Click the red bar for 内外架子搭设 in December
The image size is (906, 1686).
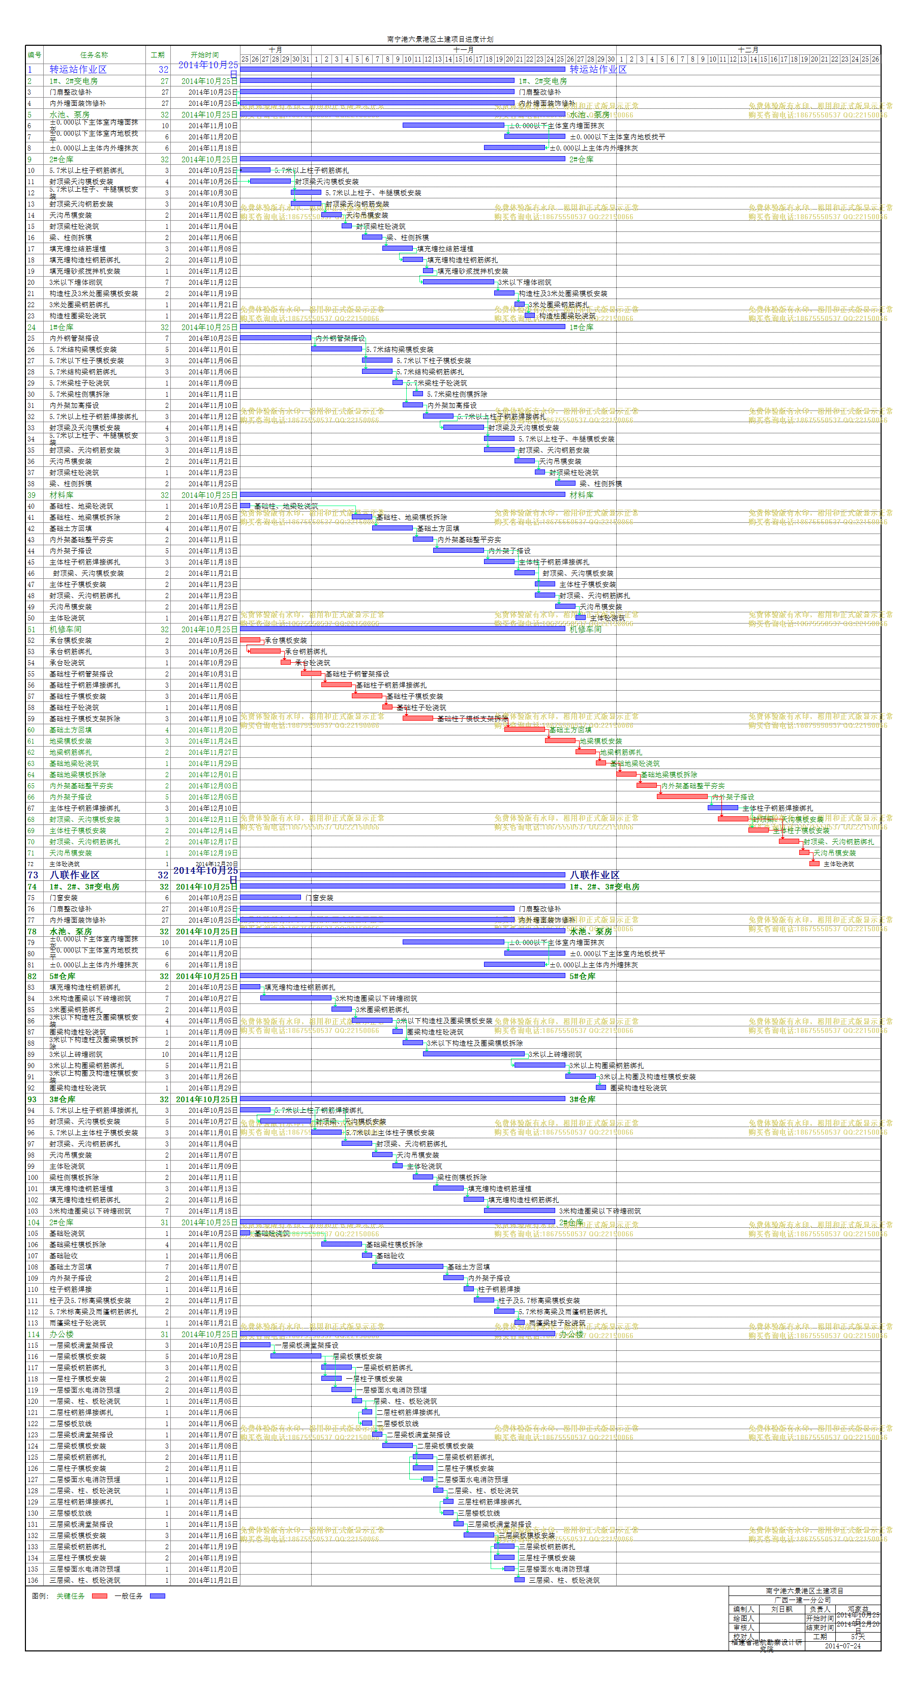[682, 796]
